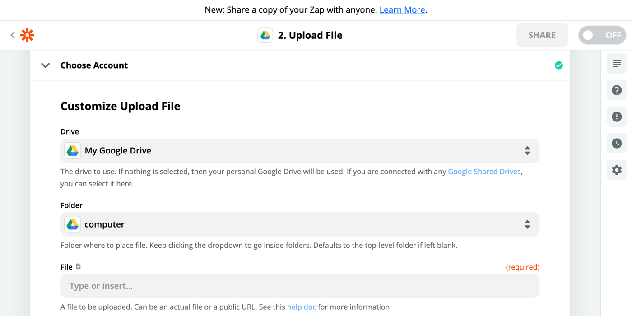Click the Zapier logo icon
The height and width of the screenshot is (316, 632).
[27, 35]
